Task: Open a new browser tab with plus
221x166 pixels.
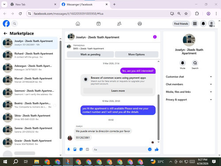Action: tap(114, 4)
